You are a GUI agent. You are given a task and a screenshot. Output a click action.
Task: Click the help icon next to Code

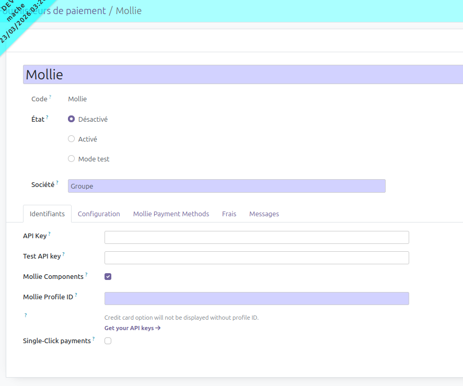[x=50, y=97]
